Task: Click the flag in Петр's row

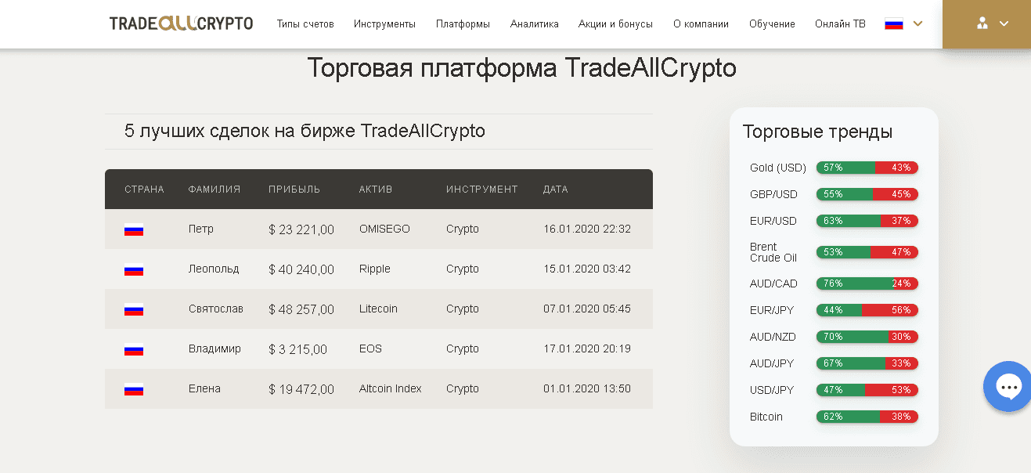Action: (134, 230)
